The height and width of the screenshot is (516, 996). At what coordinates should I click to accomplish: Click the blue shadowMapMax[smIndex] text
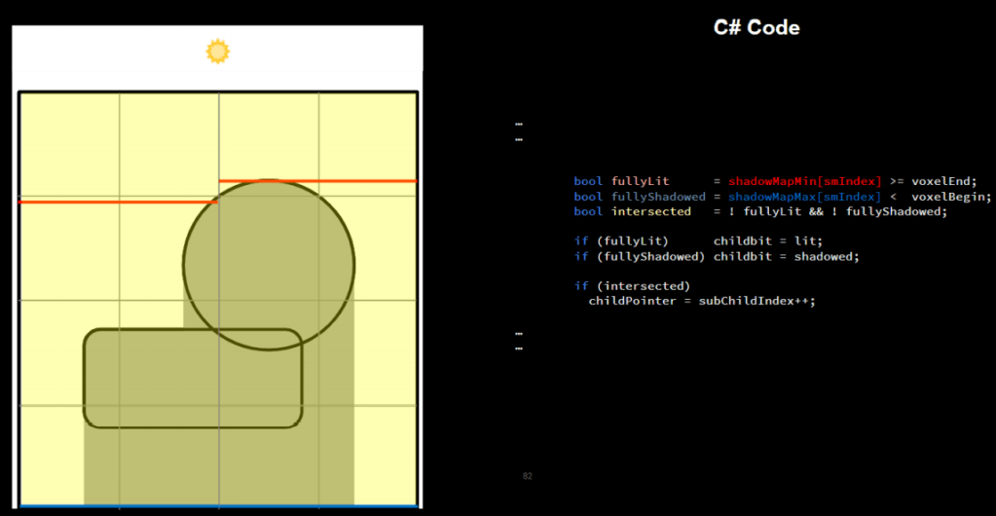[805, 197]
